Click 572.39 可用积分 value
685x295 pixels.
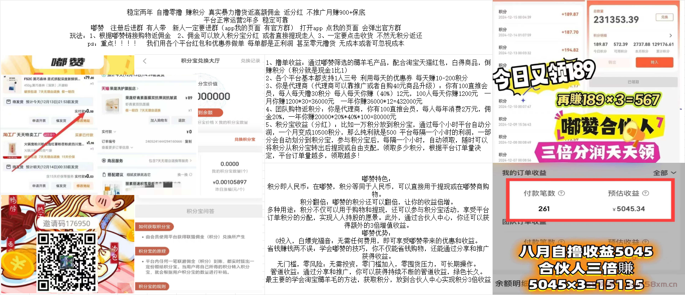coord(621,44)
